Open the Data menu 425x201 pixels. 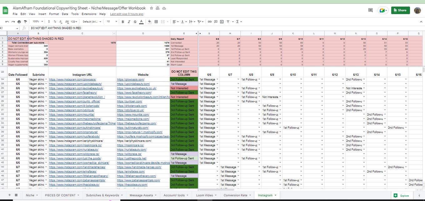click(x=65, y=14)
